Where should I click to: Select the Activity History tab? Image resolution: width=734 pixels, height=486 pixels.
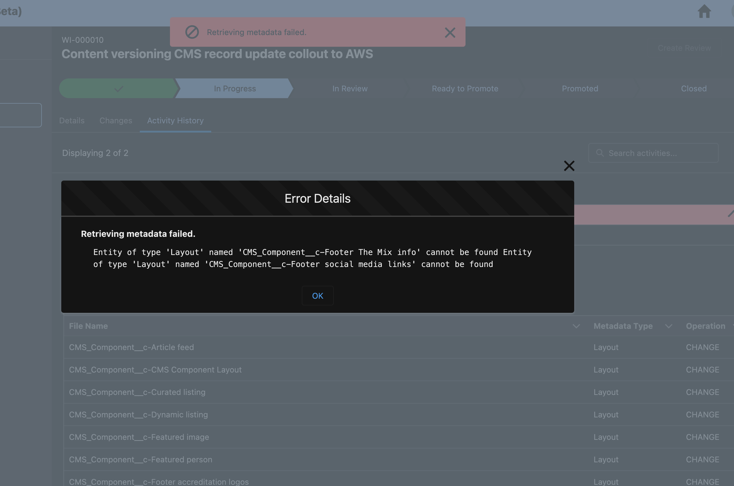click(x=175, y=121)
